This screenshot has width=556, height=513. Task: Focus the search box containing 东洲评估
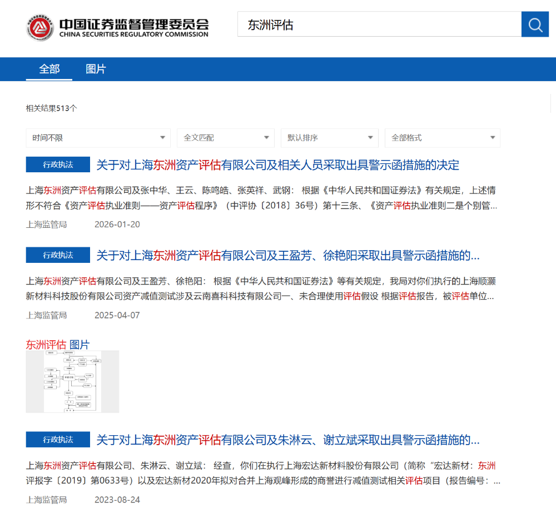coord(379,24)
